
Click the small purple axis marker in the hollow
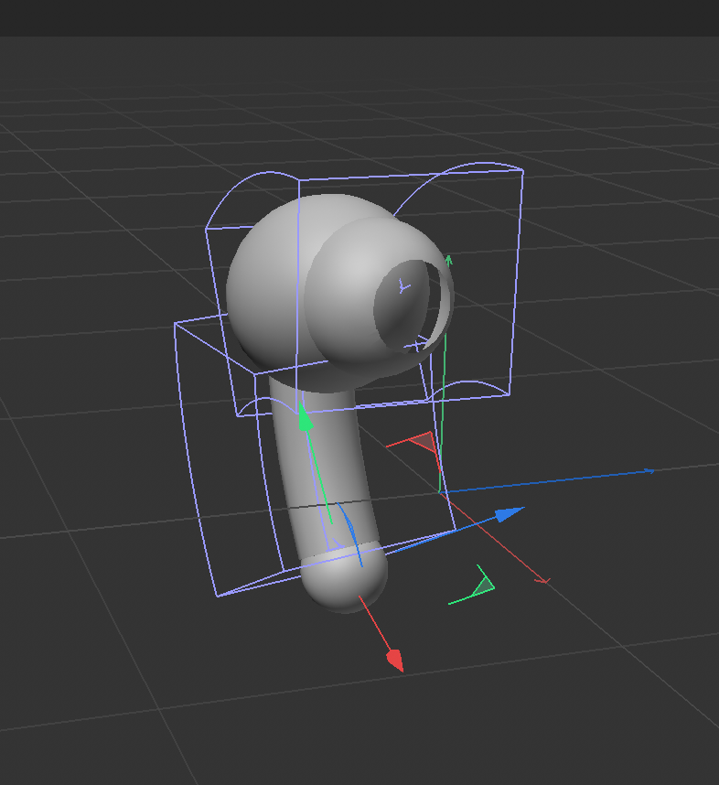404,286
